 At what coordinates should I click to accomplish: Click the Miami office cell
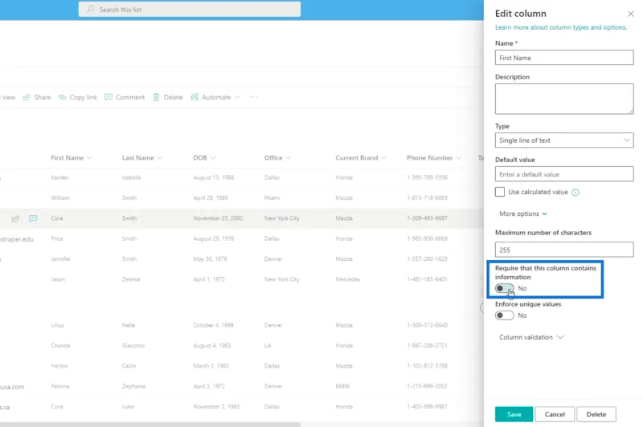pyautogui.click(x=272, y=197)
